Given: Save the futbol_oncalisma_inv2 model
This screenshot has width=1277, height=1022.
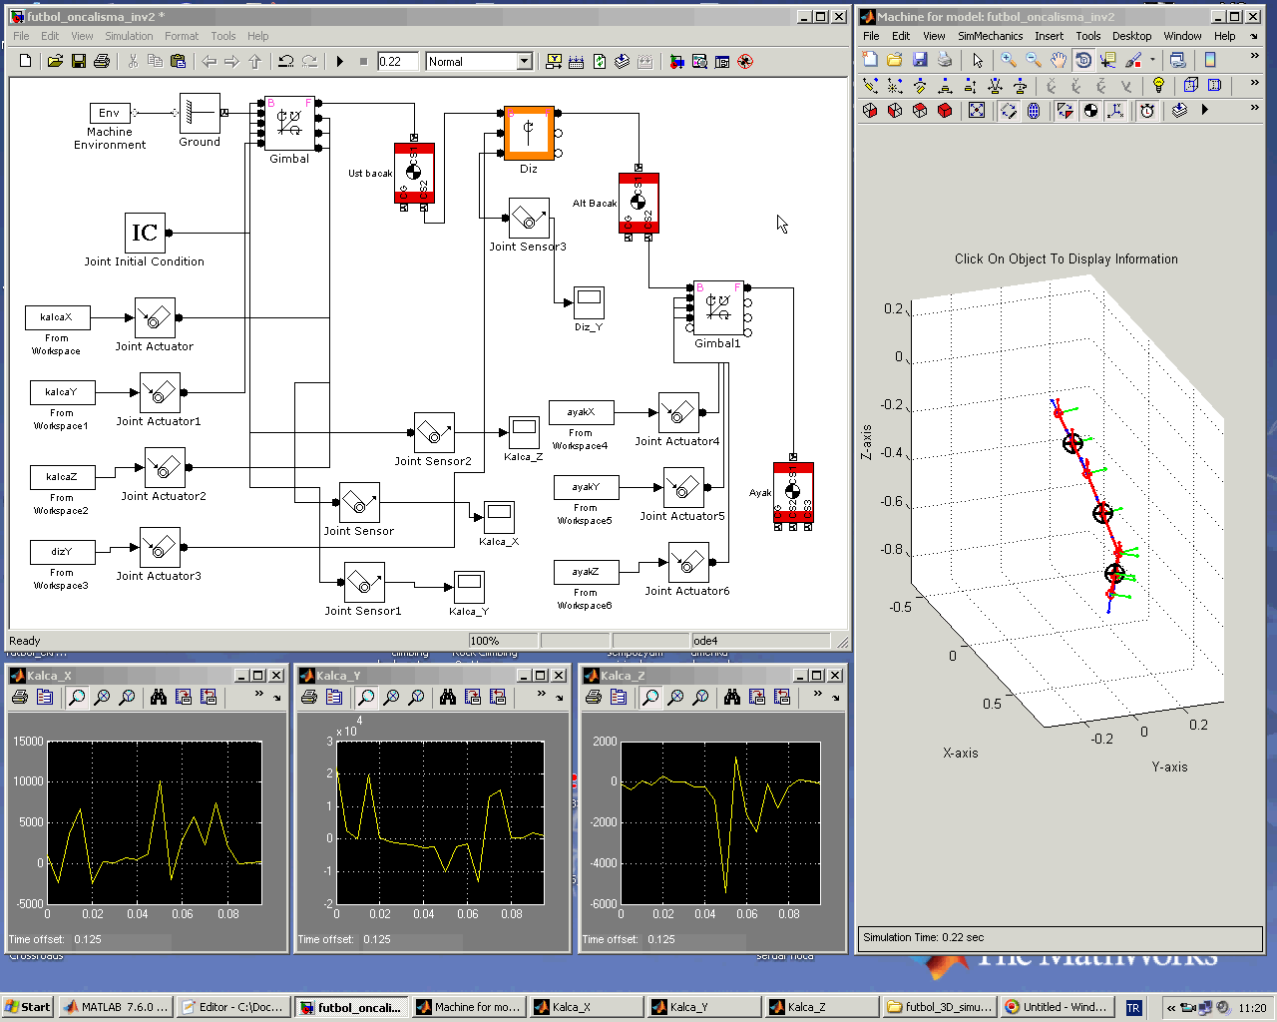Looking at the screenshot, I should tap(79, 62).
